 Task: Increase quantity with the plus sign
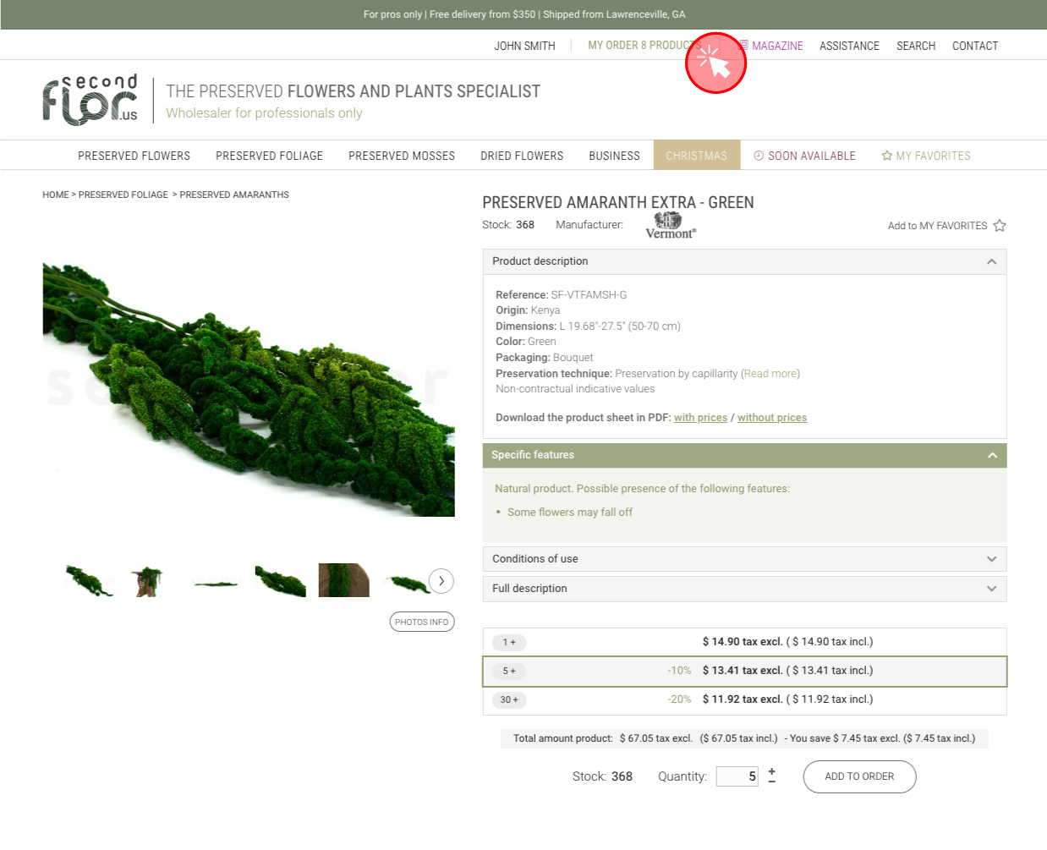click(x=771, y=771)
